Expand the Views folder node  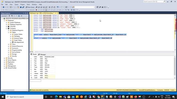9,44
